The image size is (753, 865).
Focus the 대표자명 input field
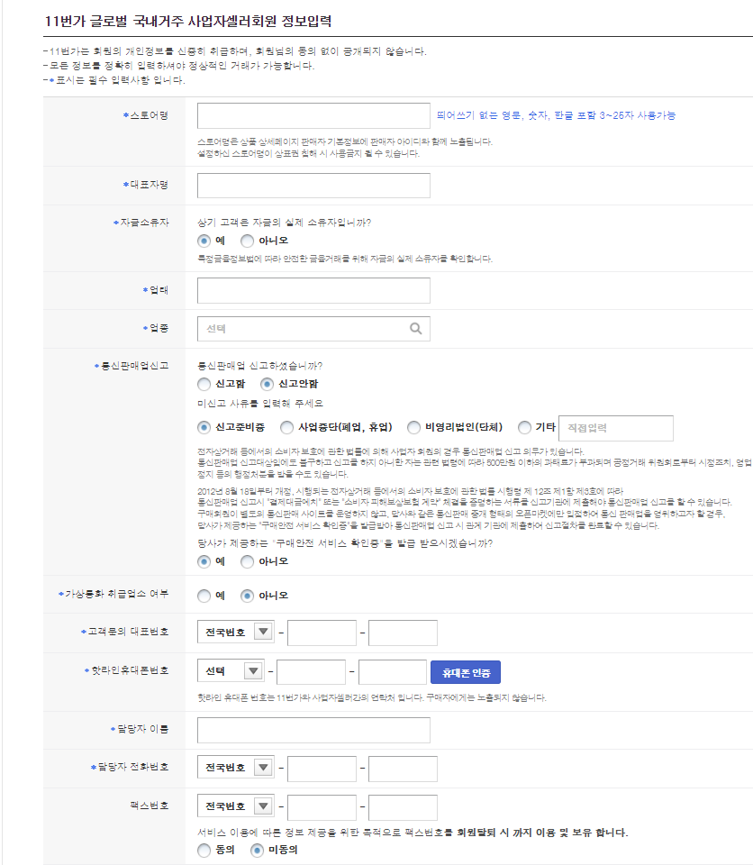tap(313, 186)
